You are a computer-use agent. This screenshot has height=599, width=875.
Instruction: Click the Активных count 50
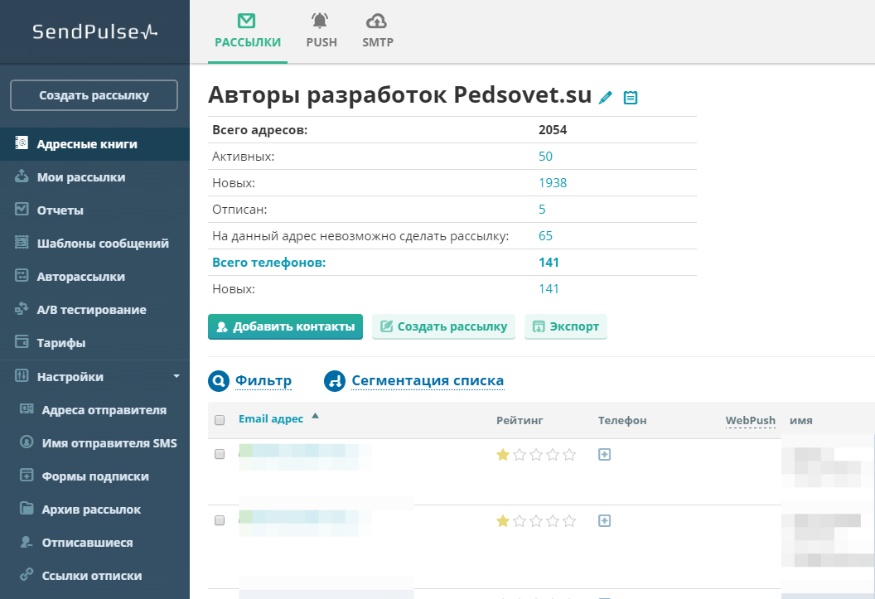(545, 156)
